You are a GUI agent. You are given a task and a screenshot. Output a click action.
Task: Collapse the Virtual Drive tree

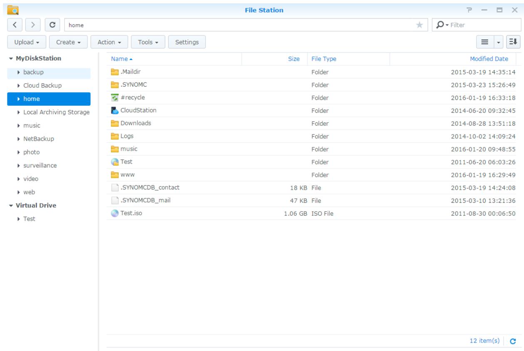coord(10,206)
